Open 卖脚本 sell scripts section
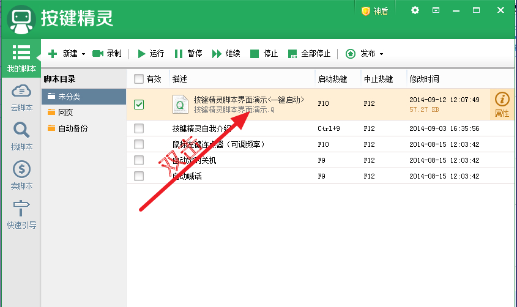517x307 pixels. 21,176
